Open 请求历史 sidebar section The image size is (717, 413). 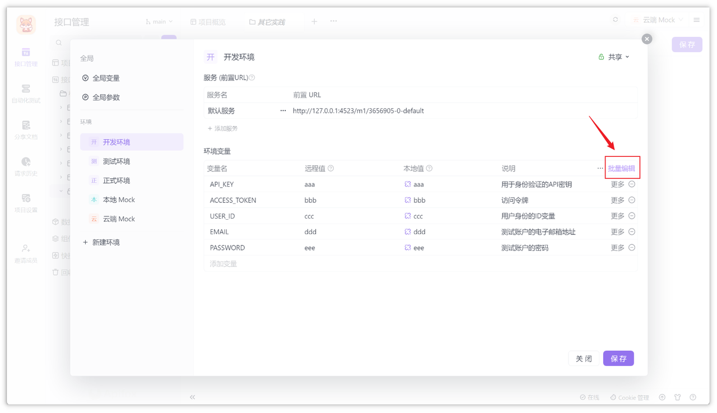click(x=26, y=166)
